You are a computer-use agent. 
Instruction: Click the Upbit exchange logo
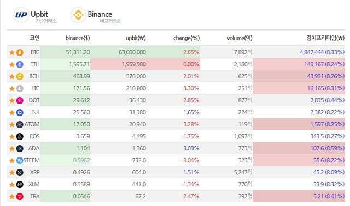[21, 15]
